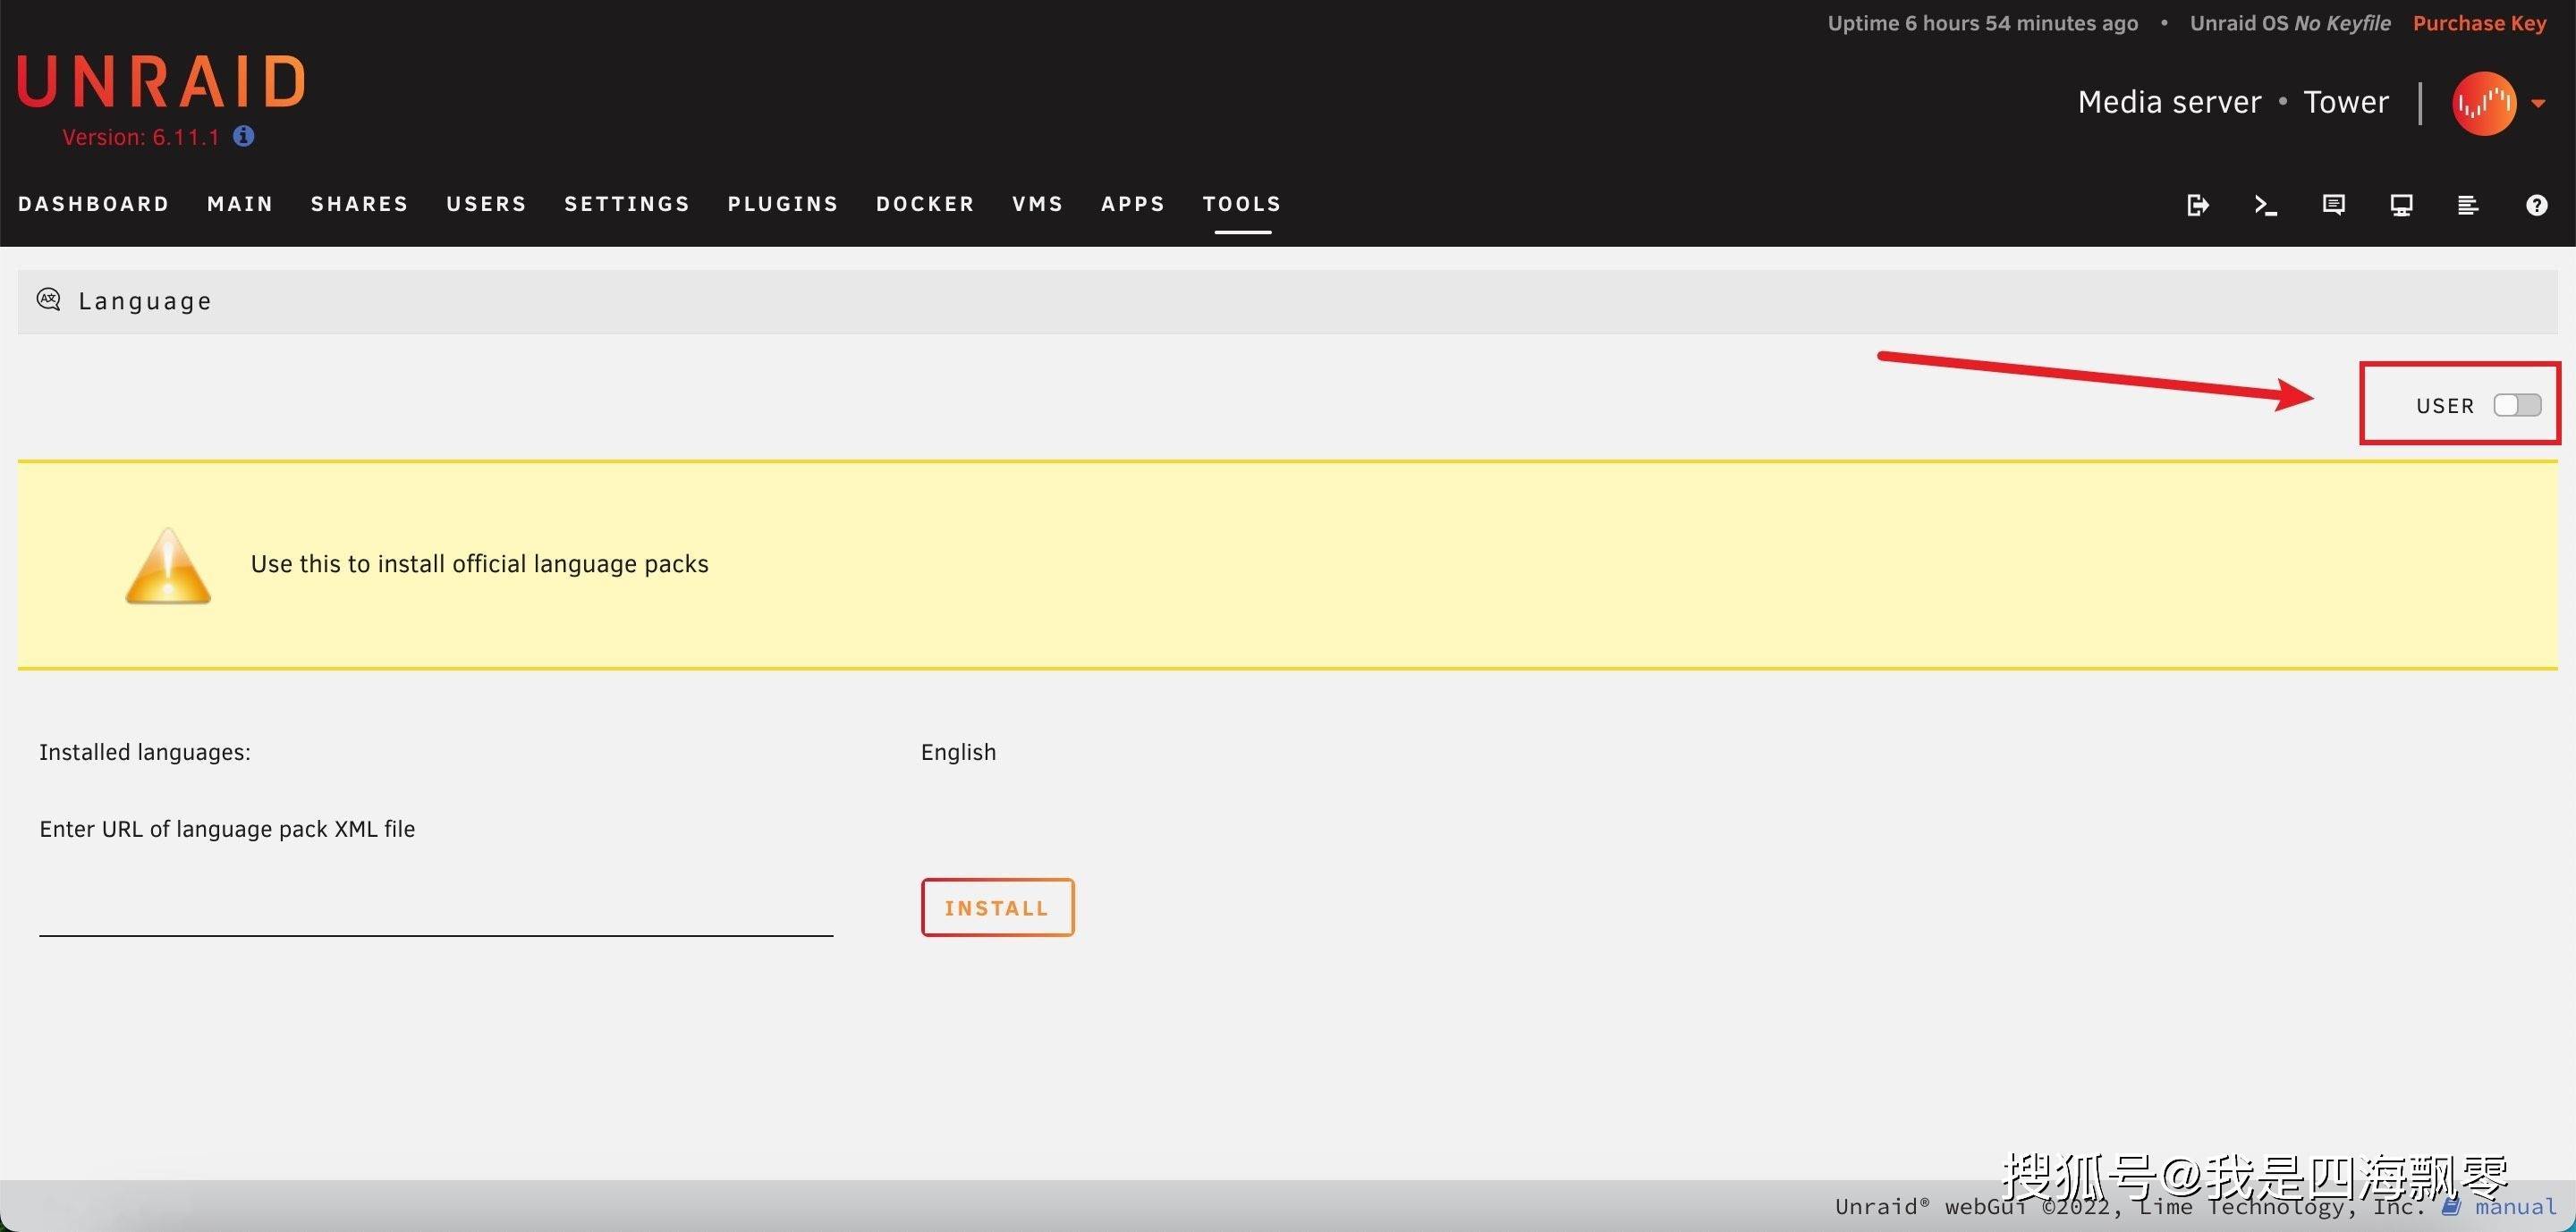Go to the Dashboard tab
The height and width of the screenshot is (1232, 2576).
(x=94, y=204)
